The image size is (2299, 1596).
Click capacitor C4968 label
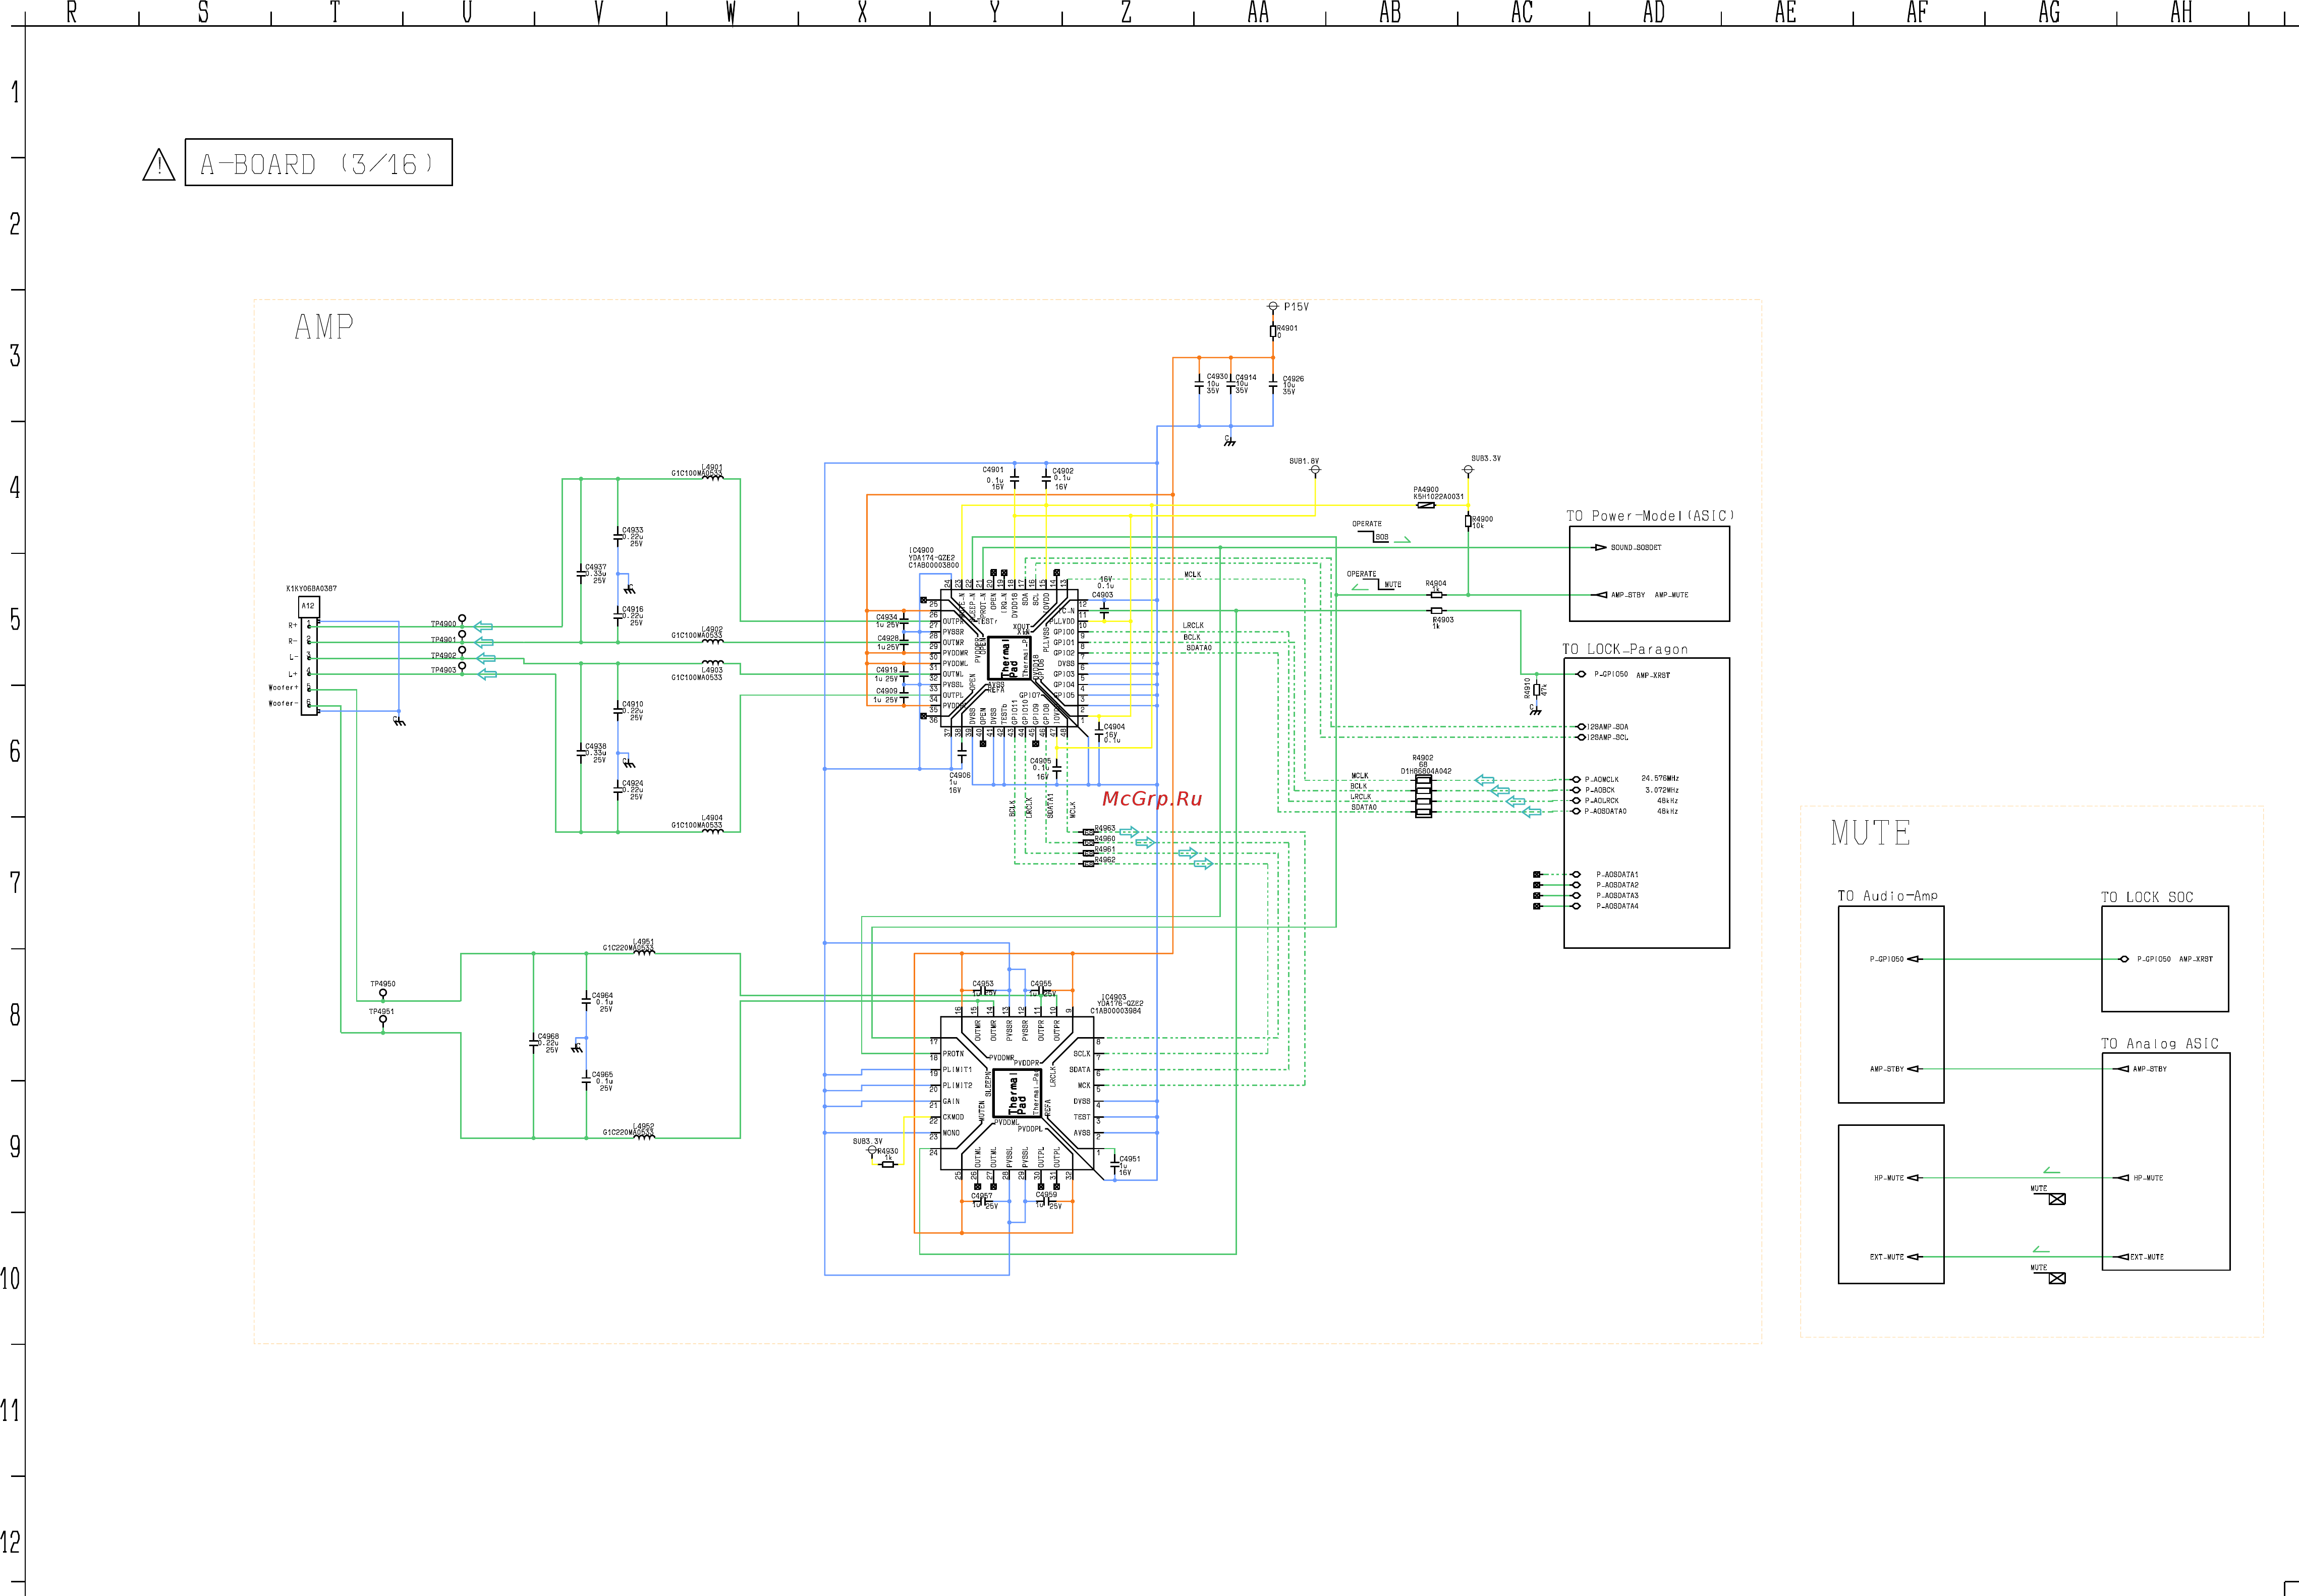click(548, 1036)
